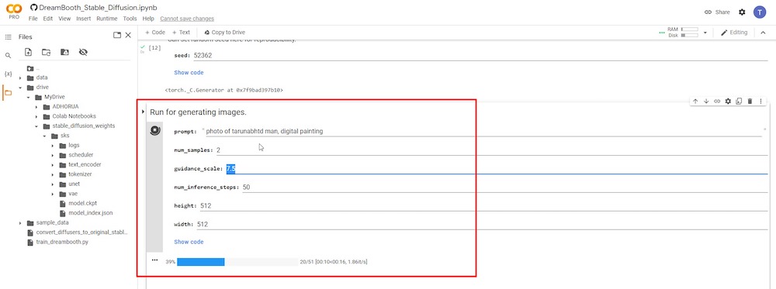Open the Edit menu

47,19
